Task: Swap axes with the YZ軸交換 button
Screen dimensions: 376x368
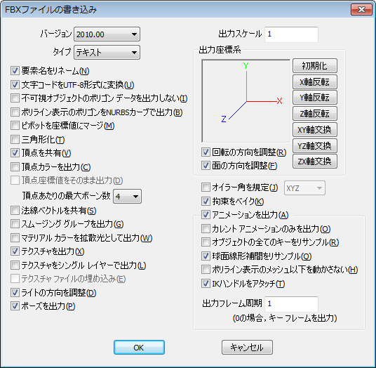Action: 314,145
